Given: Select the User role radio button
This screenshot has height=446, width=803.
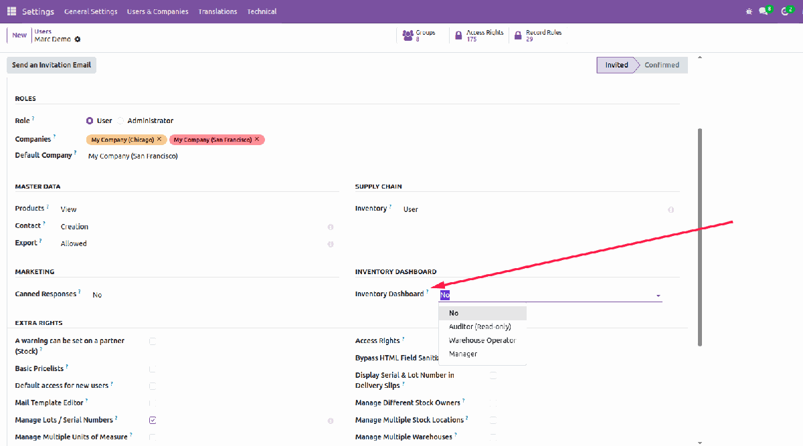Looking at the screenshot, I should point(90,121).
